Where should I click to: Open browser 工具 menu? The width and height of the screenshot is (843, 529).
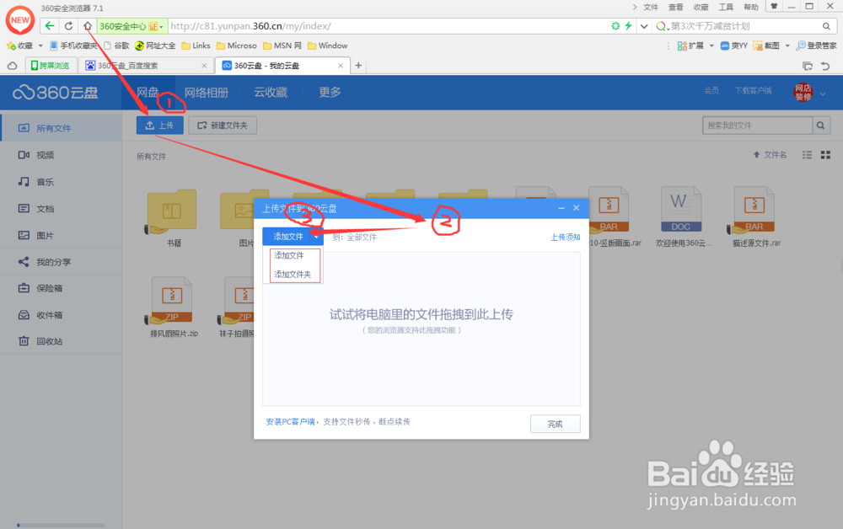coord(726,7)
